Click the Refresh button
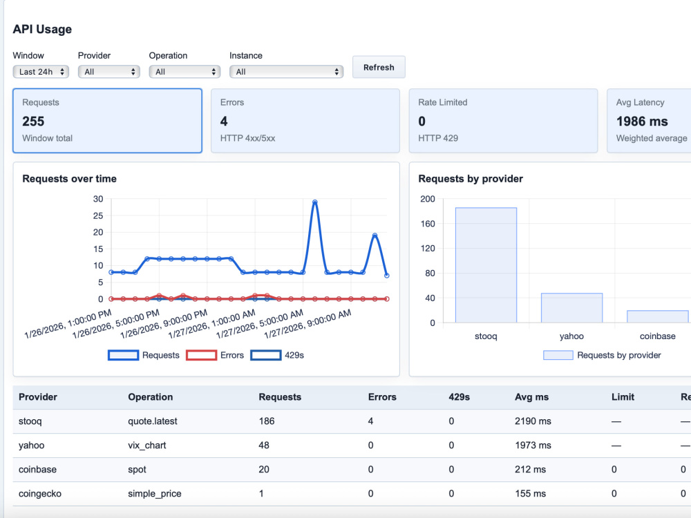Screen dimensions: 691x518 click(x=379, y=68)
